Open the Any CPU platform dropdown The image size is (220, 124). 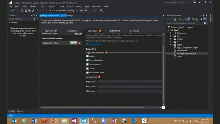pyautogui.click(x=88, y=11)
